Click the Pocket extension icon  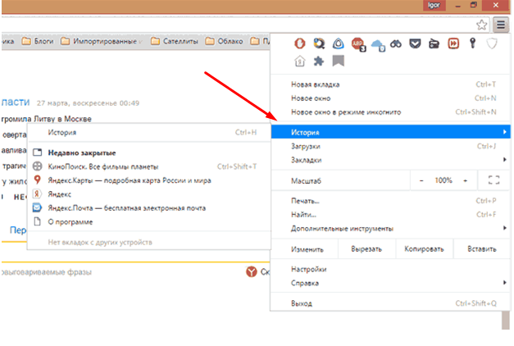point(415,44)
